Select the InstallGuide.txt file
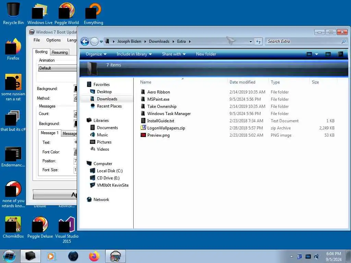The image size is (351, 263). [x=160, y=121]
